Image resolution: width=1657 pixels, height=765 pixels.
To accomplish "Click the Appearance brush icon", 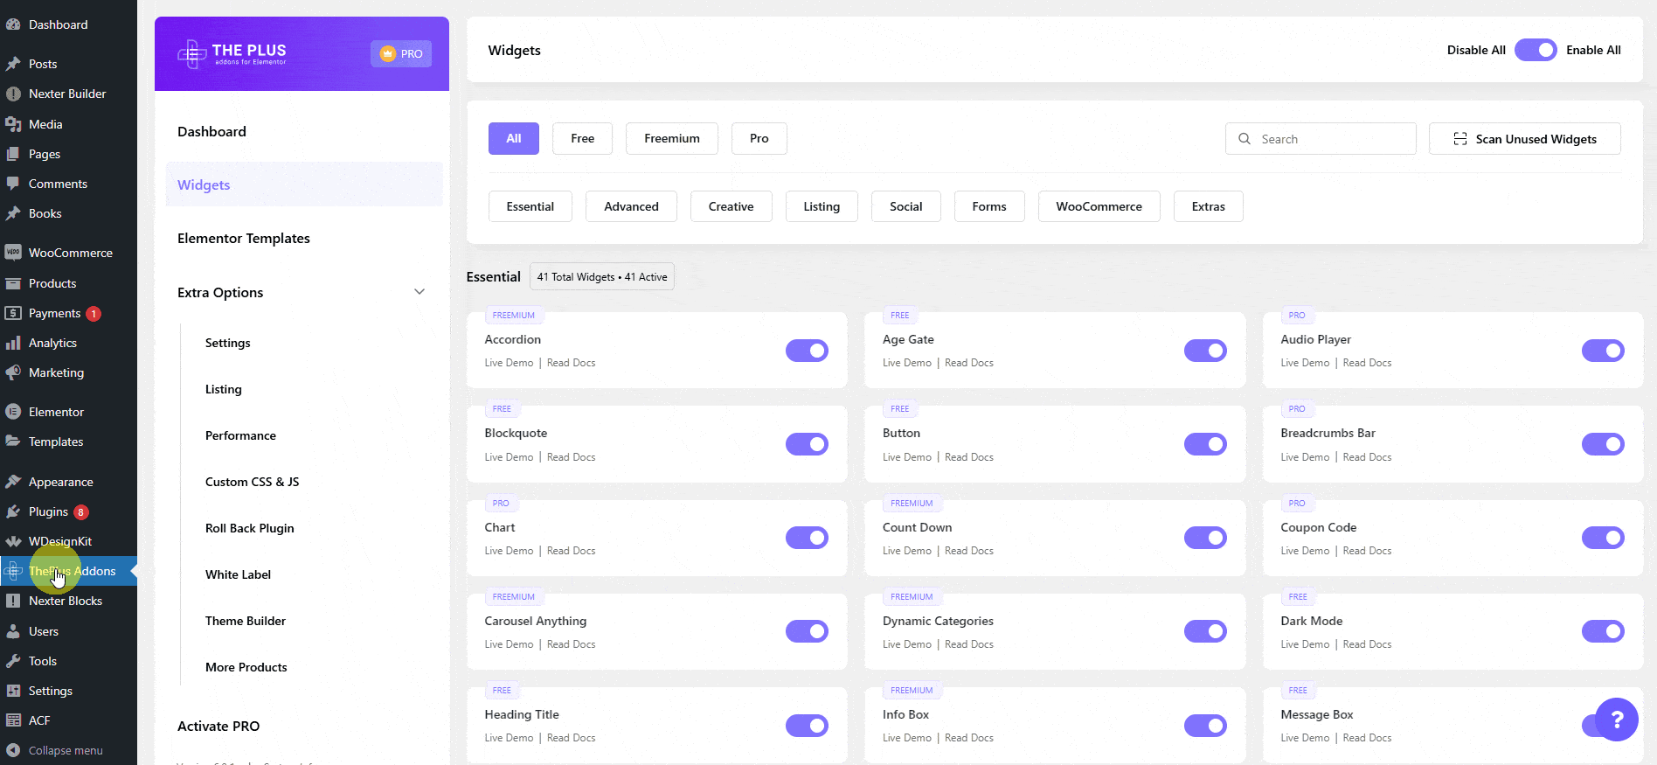I will tap(13, 482).
